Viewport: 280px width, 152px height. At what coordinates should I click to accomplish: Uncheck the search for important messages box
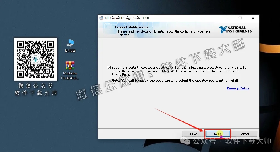pyautogui.click(x=109, y=68)
